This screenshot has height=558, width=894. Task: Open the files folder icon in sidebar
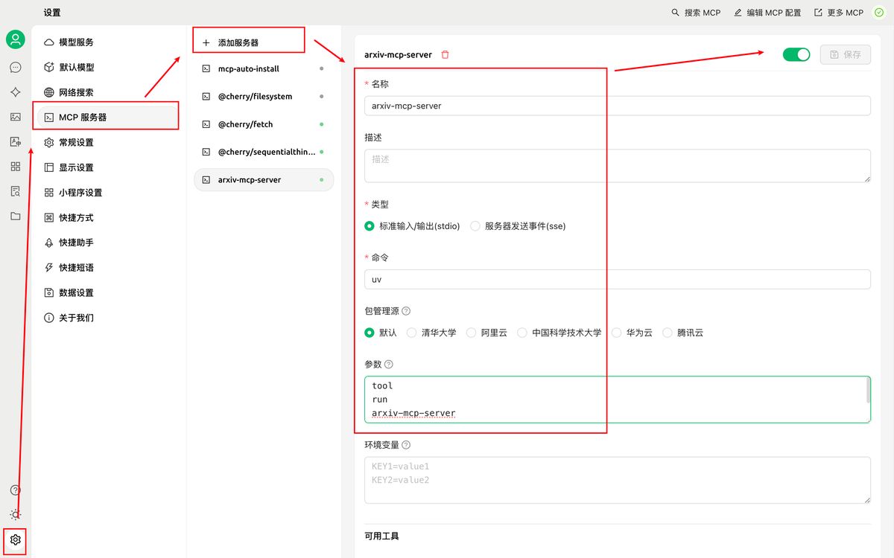(x=16, y=216)
